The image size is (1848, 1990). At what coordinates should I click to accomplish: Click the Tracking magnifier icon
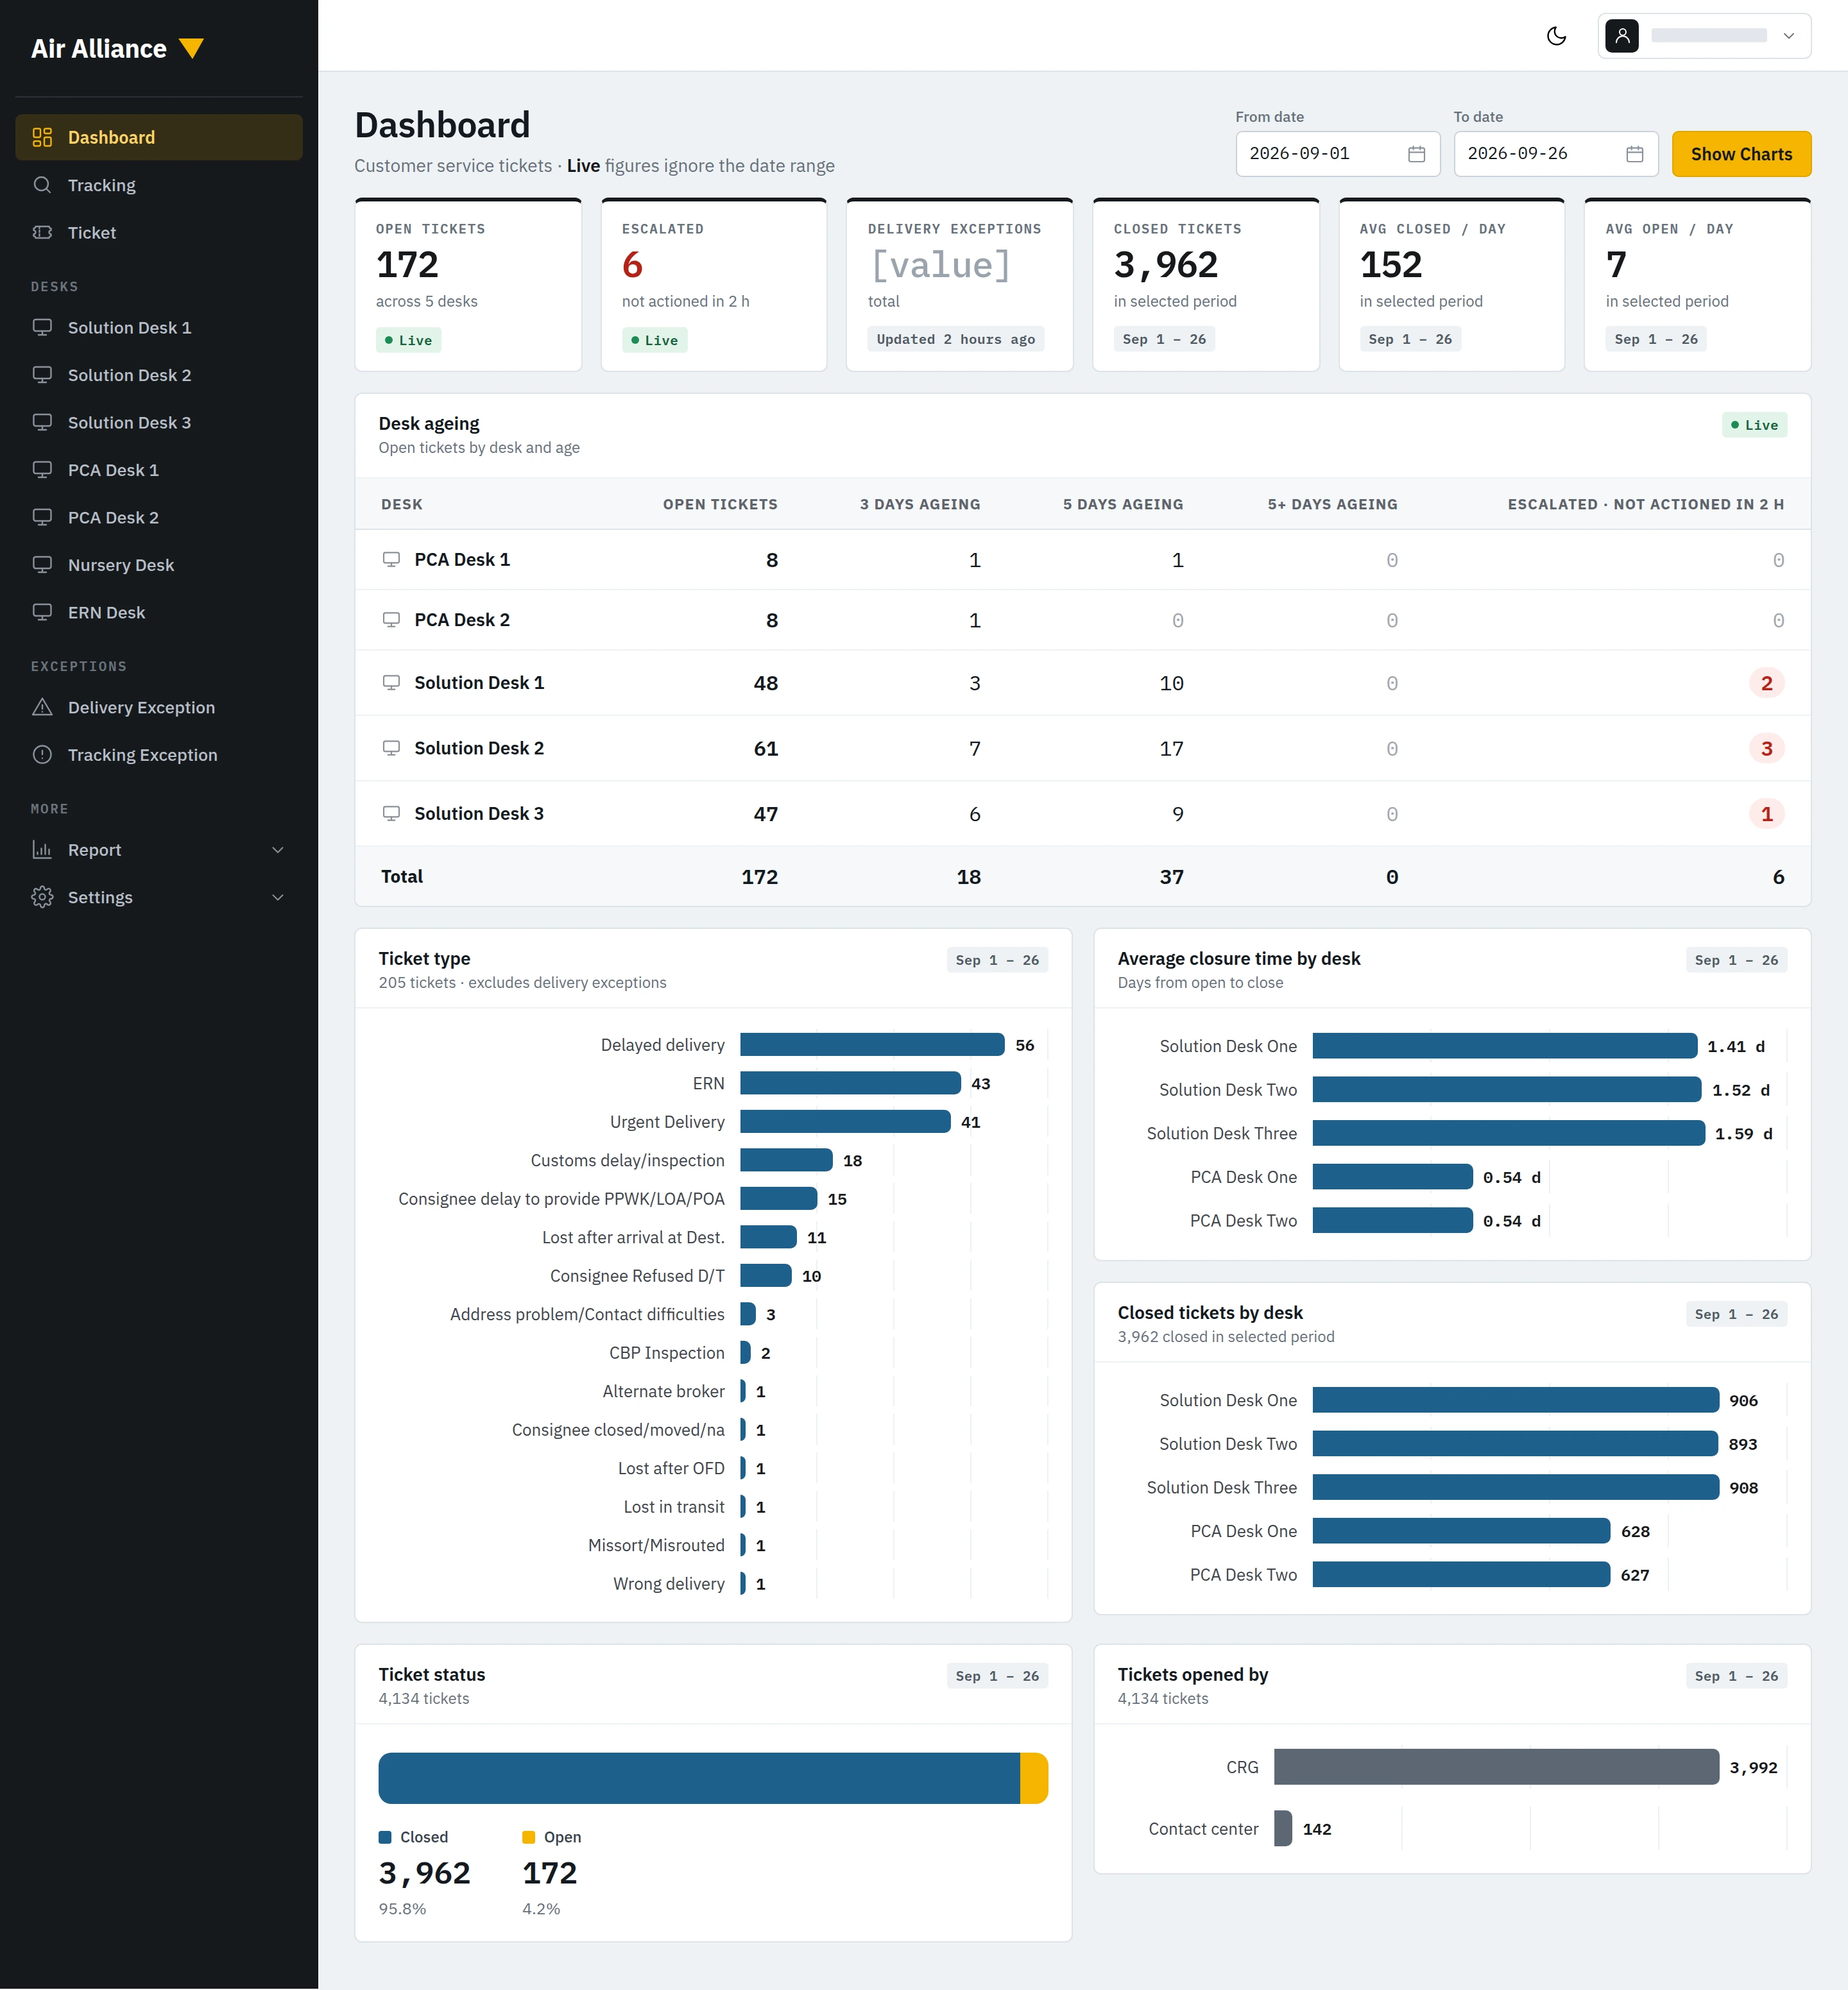[x=42, y=185]
